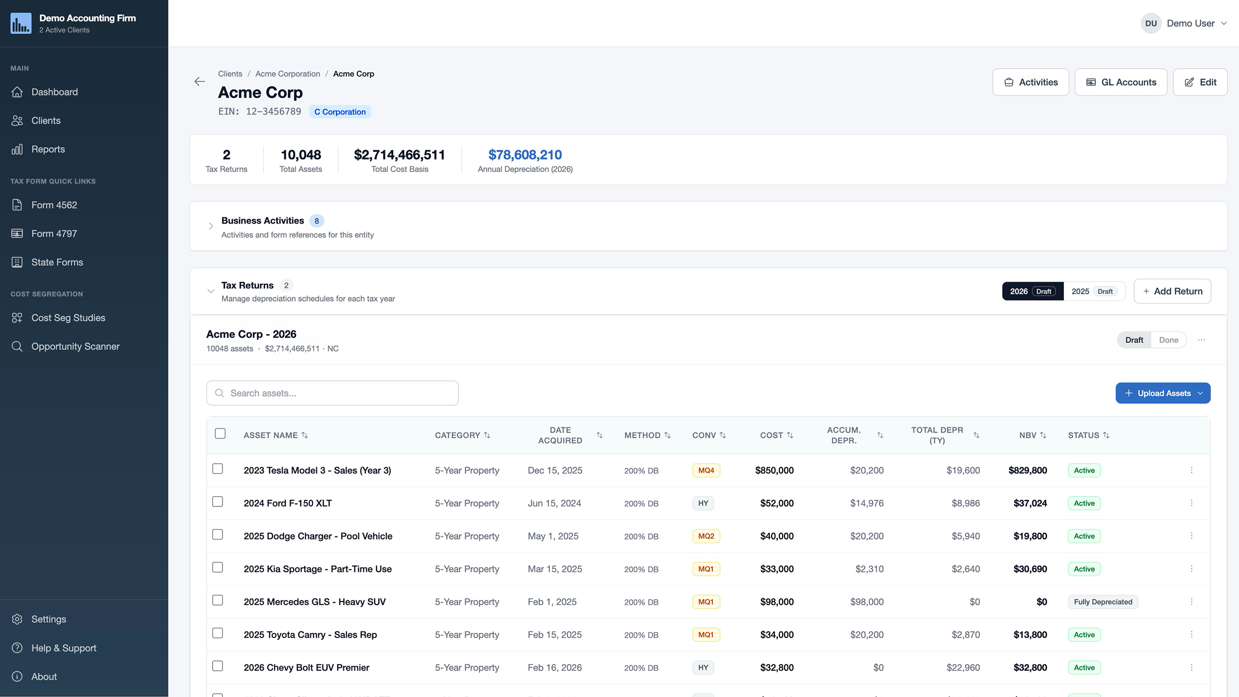Check the 2026 Chevy Bolt EUV checkbox
This screenshot has width=1239, height=697.
click(218, 666)
